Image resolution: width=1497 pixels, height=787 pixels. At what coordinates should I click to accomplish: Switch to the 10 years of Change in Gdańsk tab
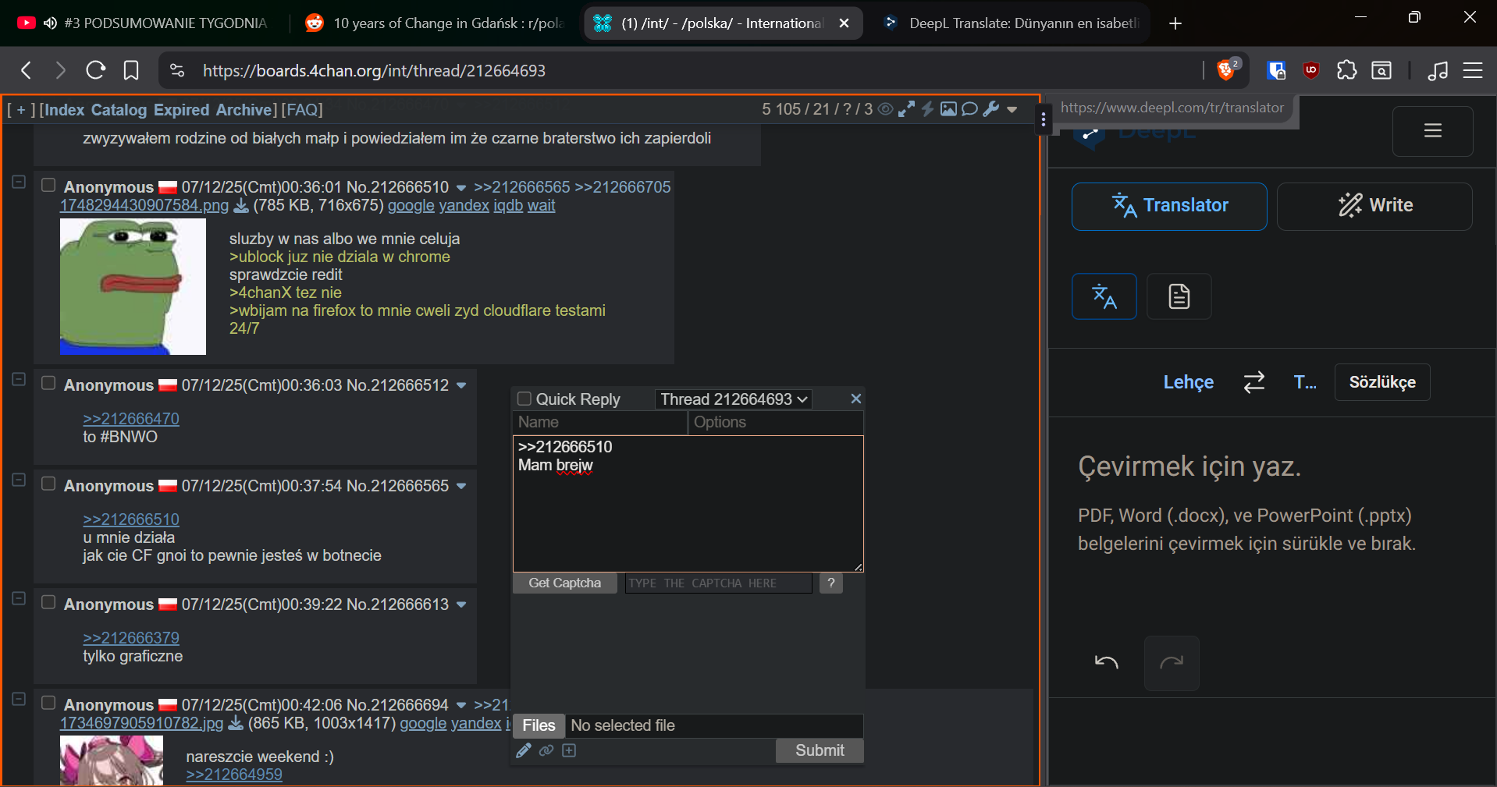[x=433, y=23]
